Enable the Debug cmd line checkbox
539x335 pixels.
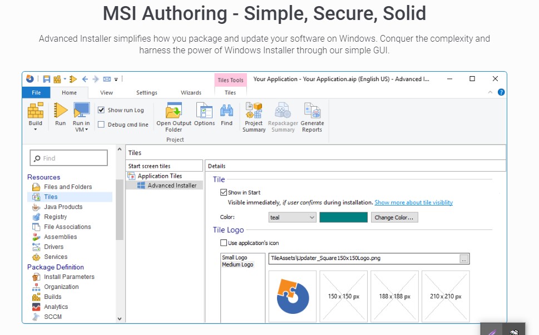101,124
